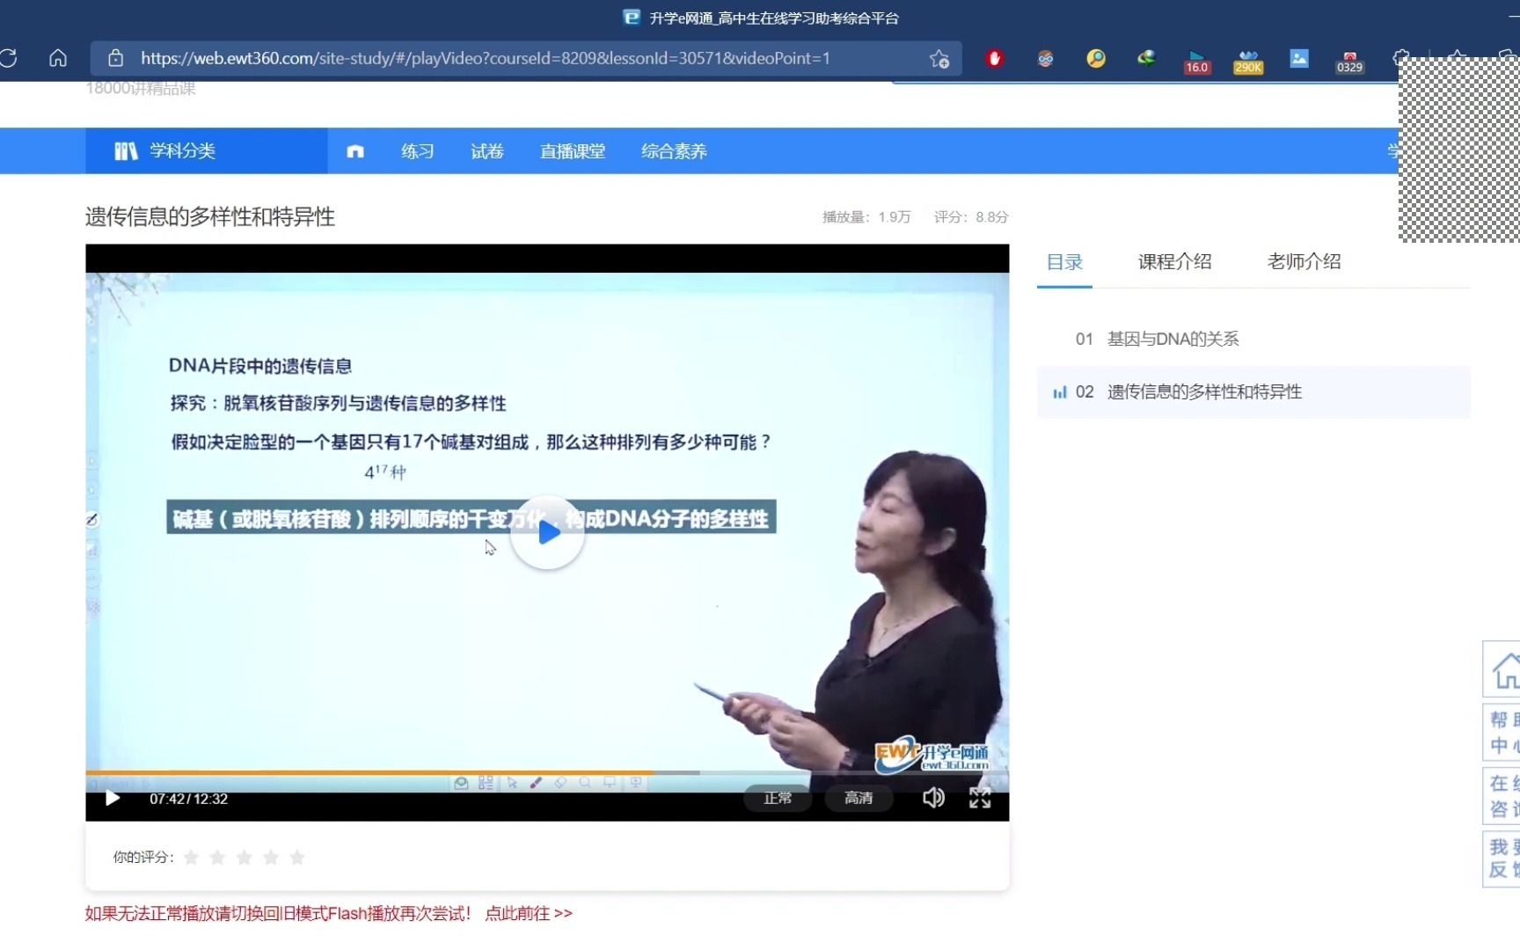Click the navigation bar home icon
This screenshot has height=950, width=1520.
click(x=355, y=151)
